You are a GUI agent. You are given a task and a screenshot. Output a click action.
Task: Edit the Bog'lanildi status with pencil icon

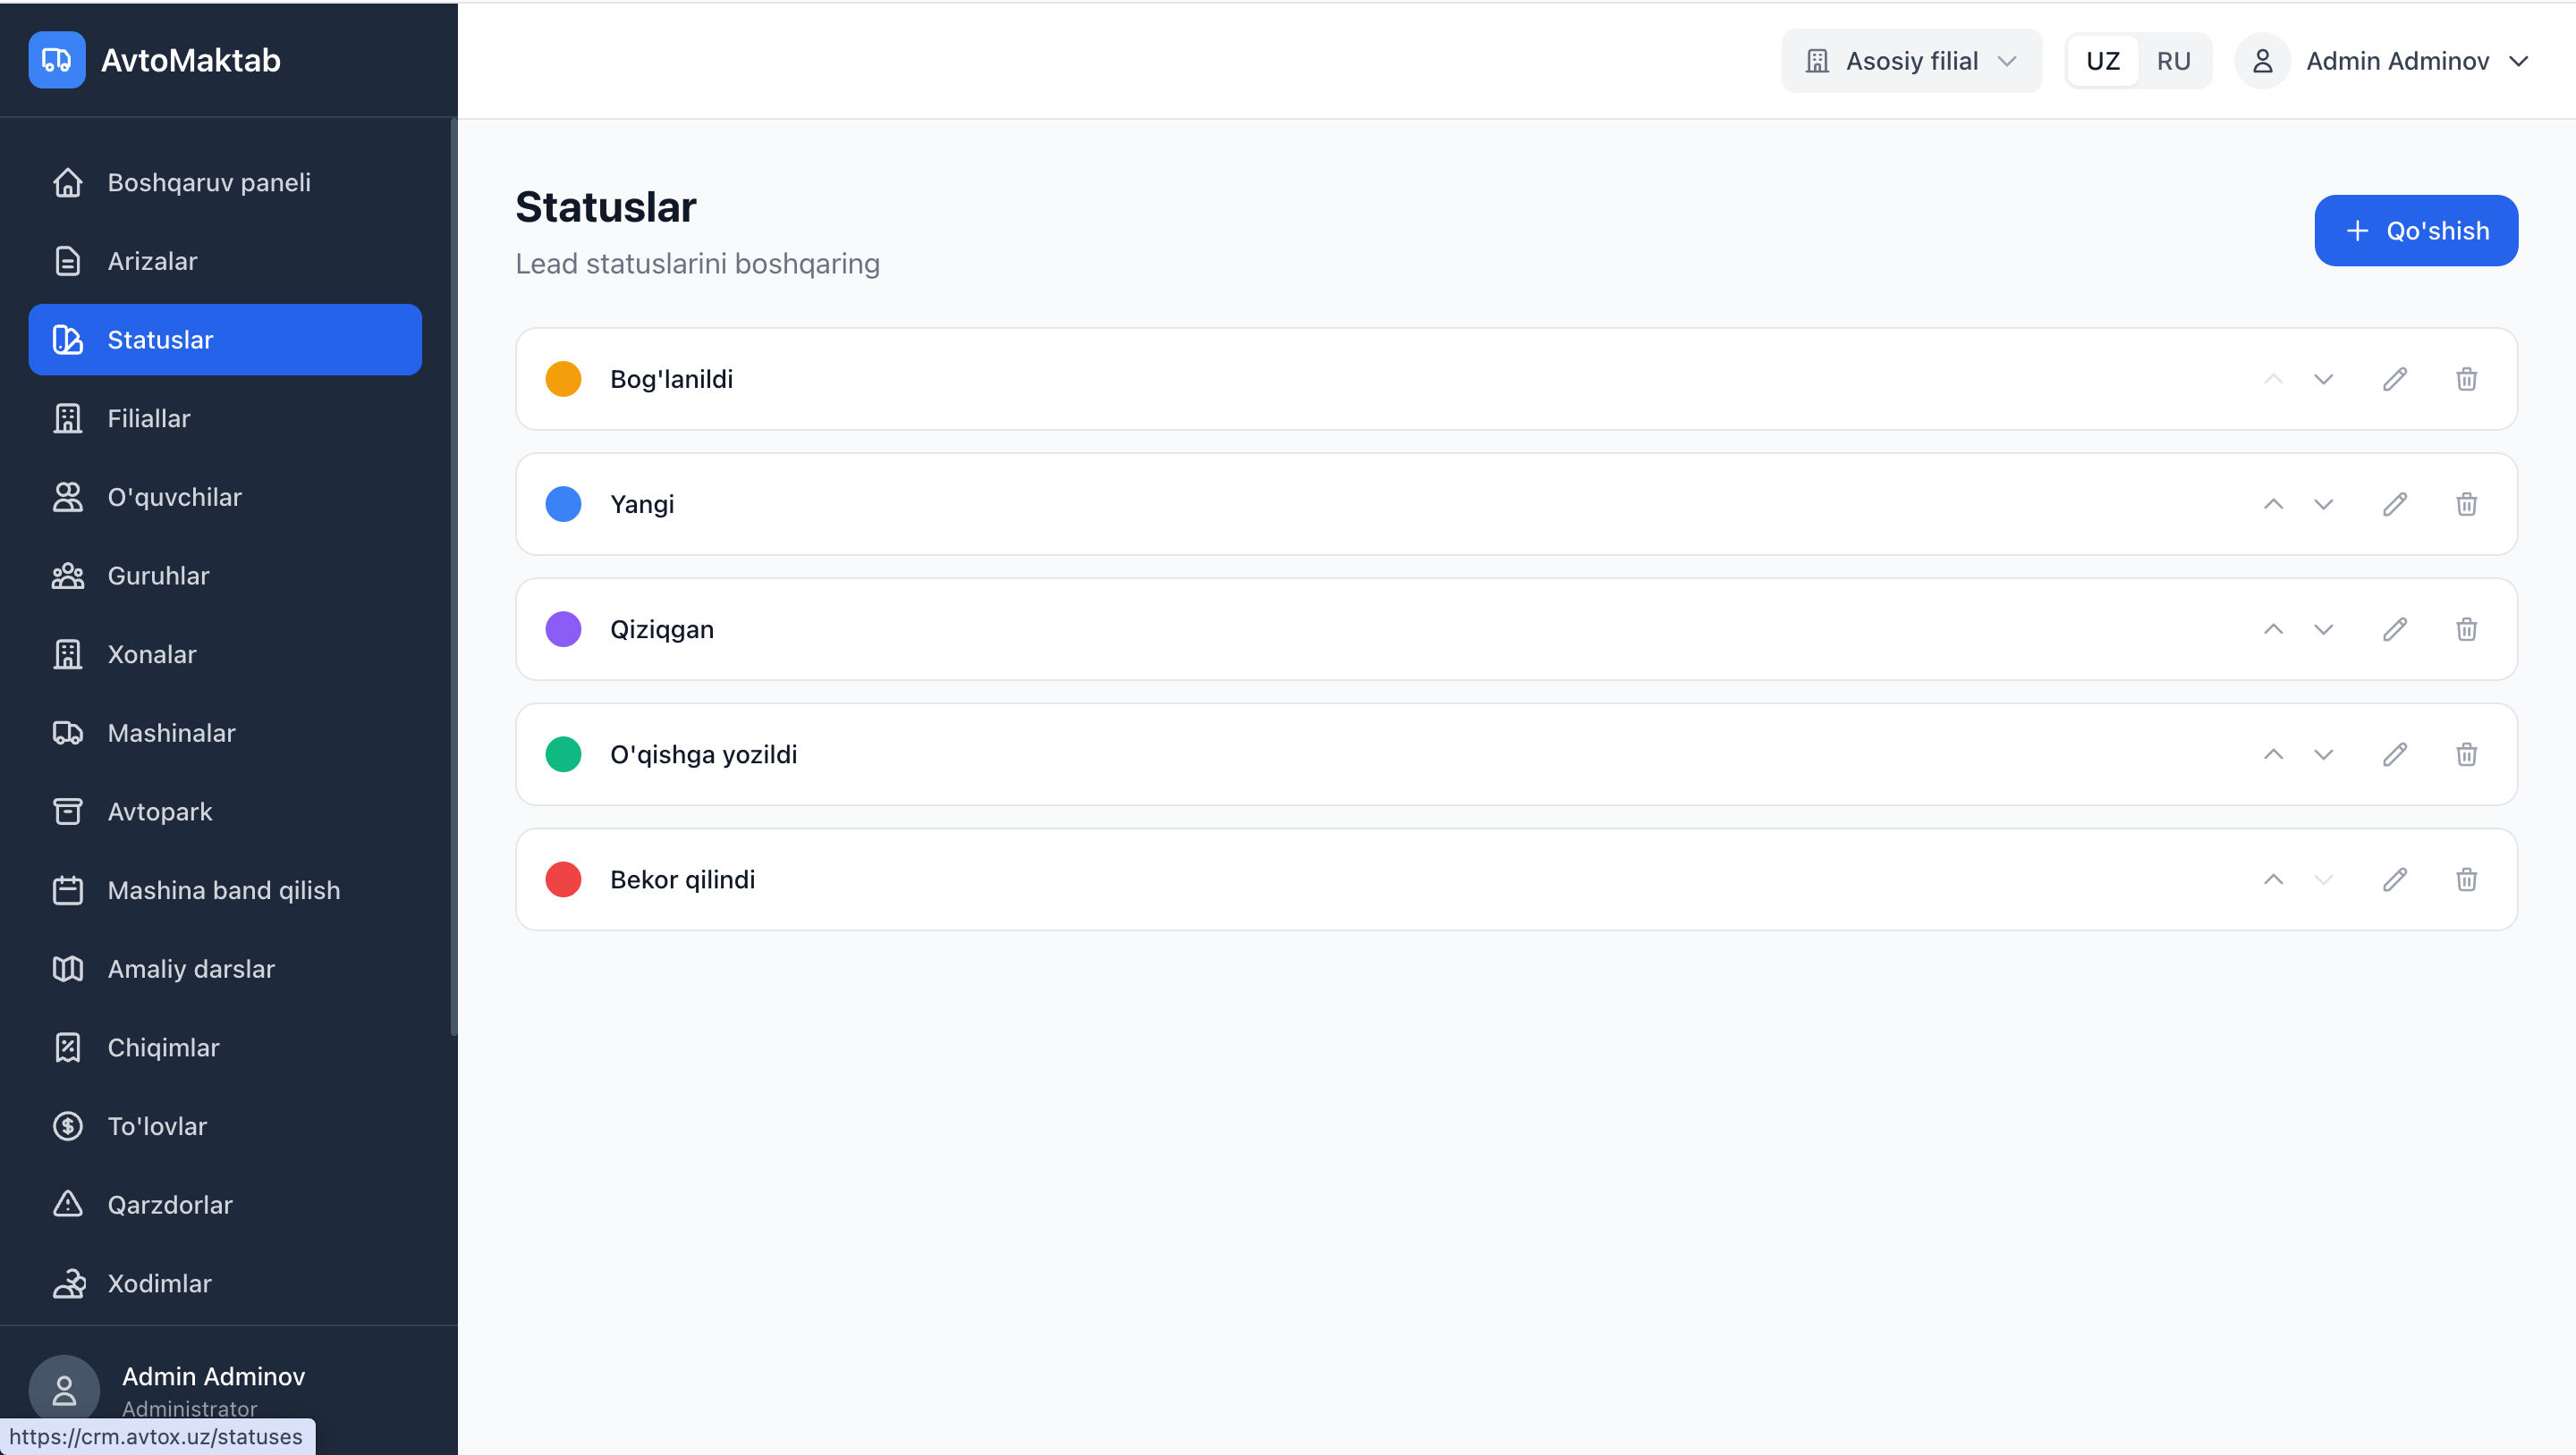click(2394, 379)
